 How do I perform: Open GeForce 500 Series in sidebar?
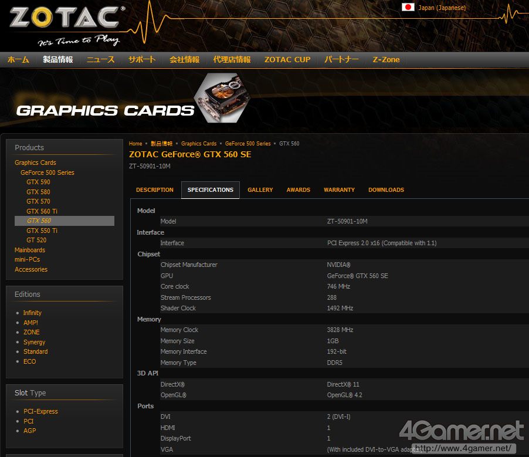point(48,172)
